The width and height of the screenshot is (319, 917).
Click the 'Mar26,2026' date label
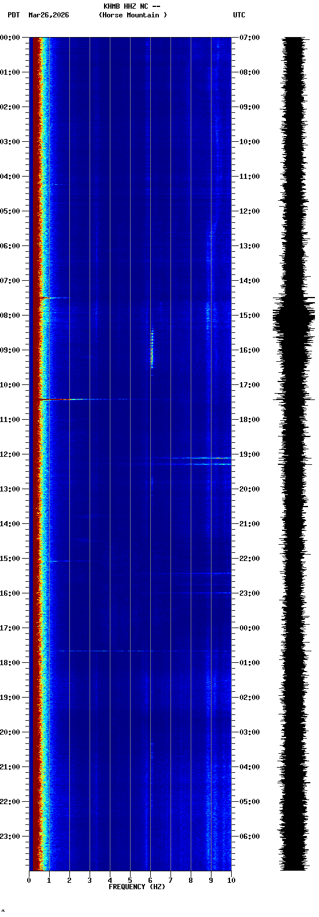tap(49, 15)
